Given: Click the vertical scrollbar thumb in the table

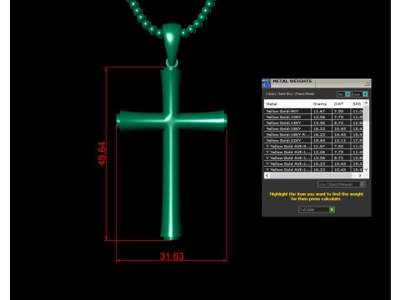Looking at the screenshot, I should (x=366, y=113).
